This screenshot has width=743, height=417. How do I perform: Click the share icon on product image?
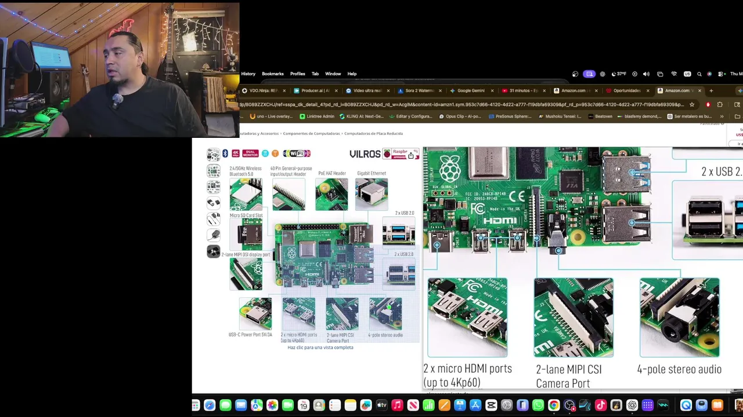(411, 155)
